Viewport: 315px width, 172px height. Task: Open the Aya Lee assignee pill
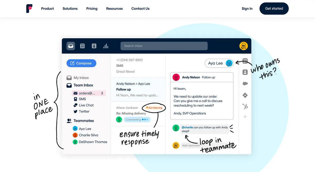point(219,63)
